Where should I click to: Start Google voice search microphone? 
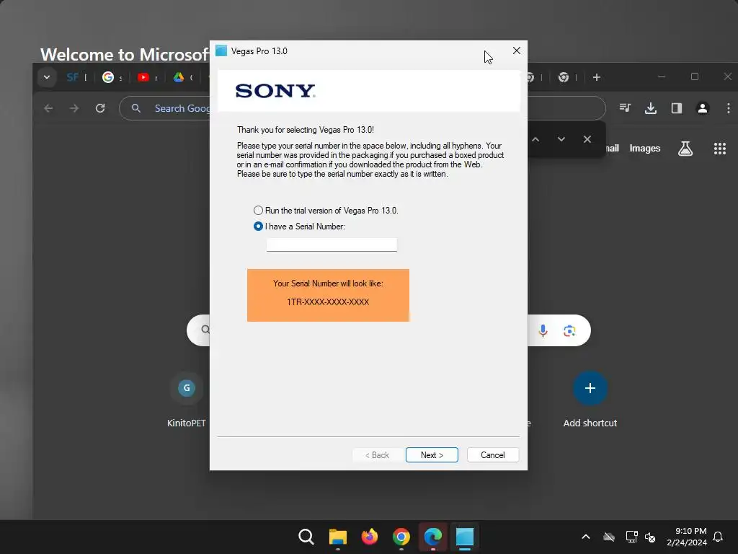pyautogui.click(x=543, y=330)
